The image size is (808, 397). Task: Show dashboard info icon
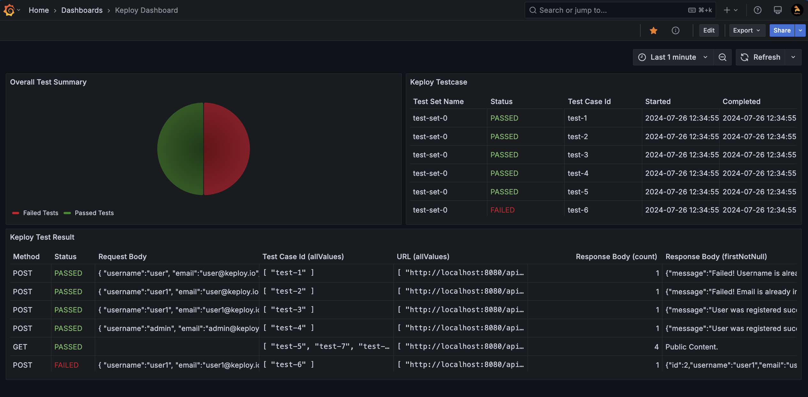coord(675,30)
